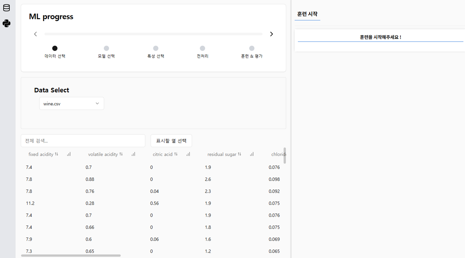The height and width of the screenshot is (258, 465).
Task: Click the step circle above 전처리
Action: coord(202,48)
